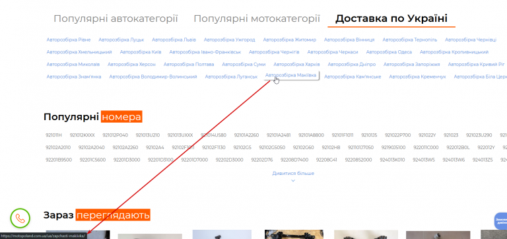The width and height of the screenshot is (507, 239).
Task: Select the Доставка по Україні tab
Action: tap(391, 18)
